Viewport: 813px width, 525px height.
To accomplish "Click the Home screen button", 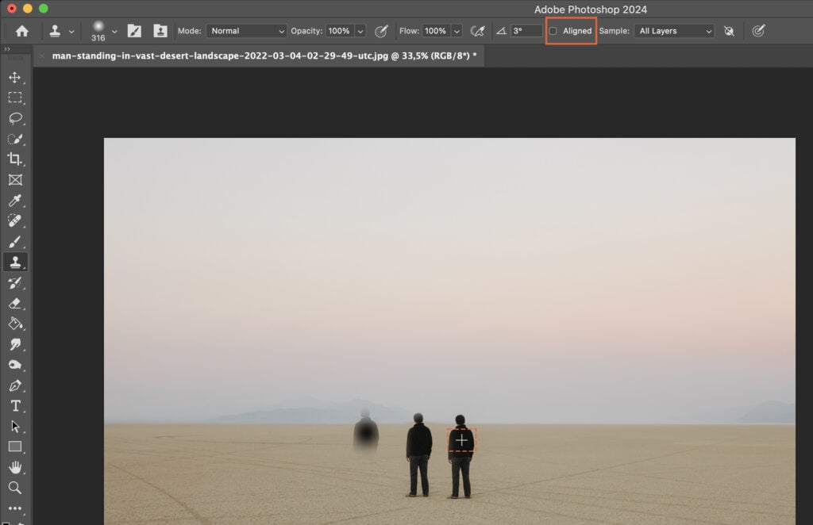I will pyautogui.click(x=21, y=31).
